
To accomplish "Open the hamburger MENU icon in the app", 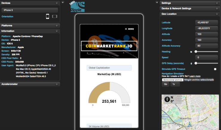I will (x=129, y=29).
